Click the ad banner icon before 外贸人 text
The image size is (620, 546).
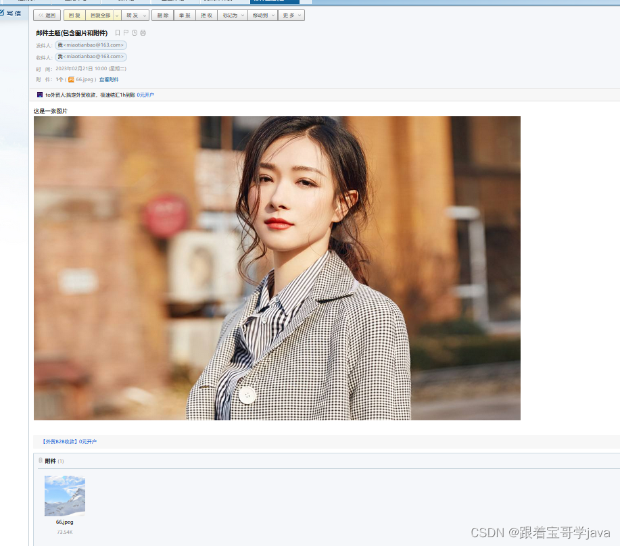40,94
